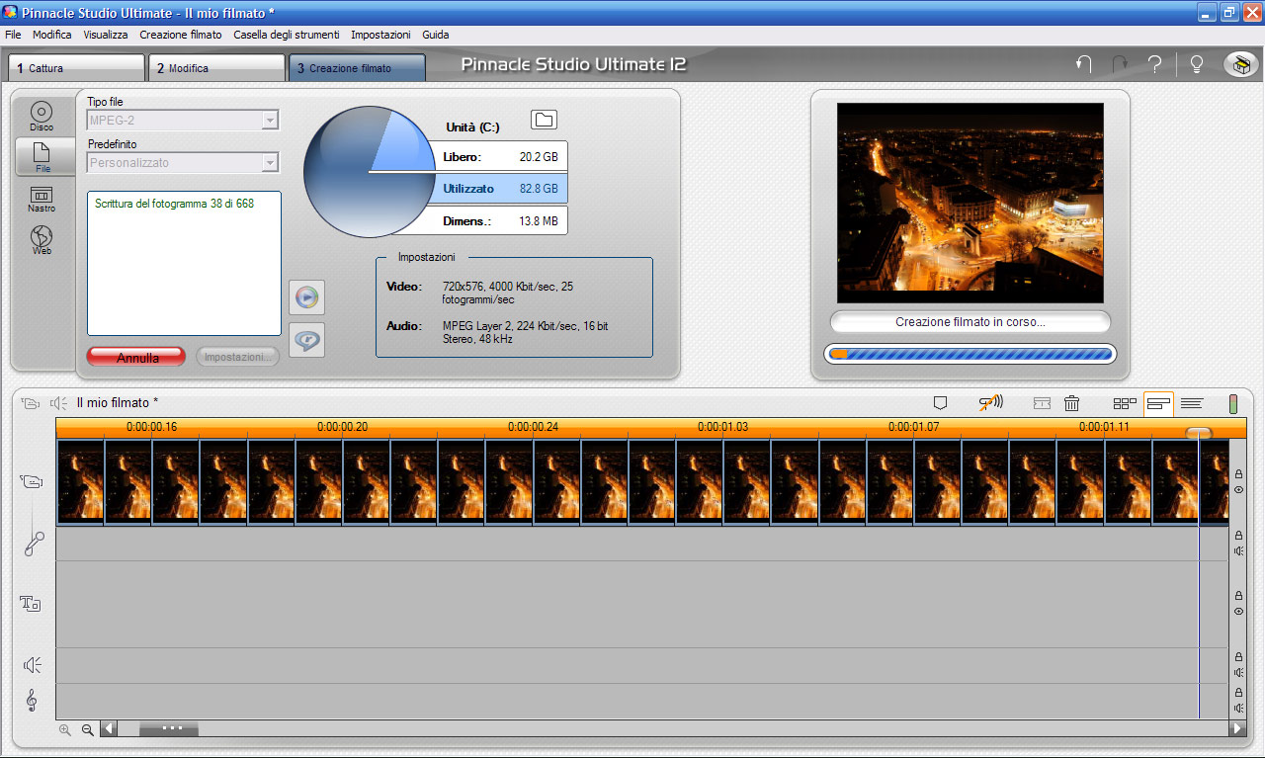Select the Disco output option
1265x758 pixels.
[x=42, y=116]
